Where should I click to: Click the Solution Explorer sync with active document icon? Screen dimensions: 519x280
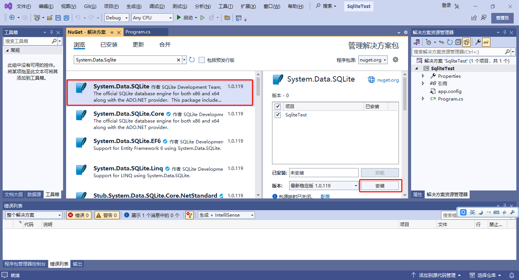point(441,42)
